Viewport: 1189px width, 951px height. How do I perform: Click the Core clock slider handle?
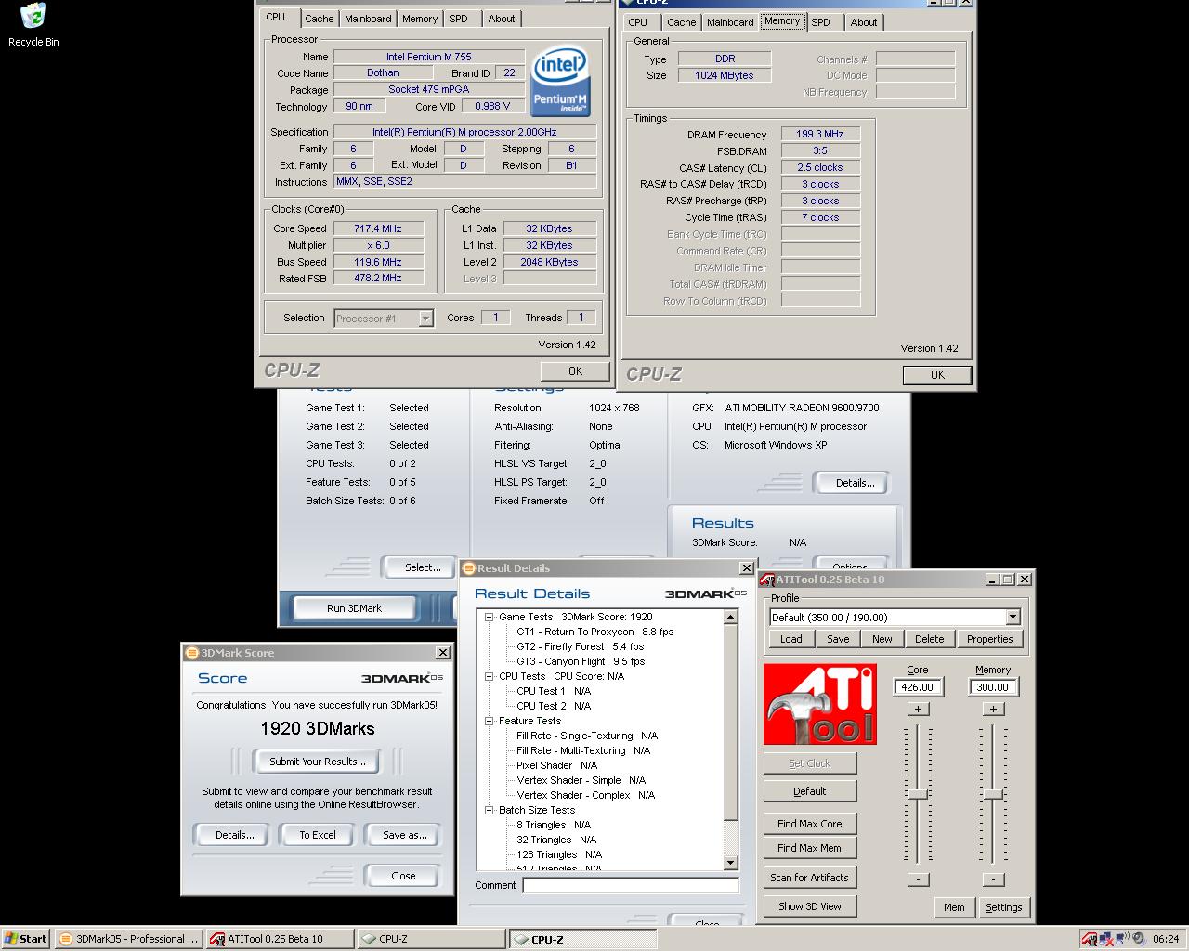tap(918, 794)
